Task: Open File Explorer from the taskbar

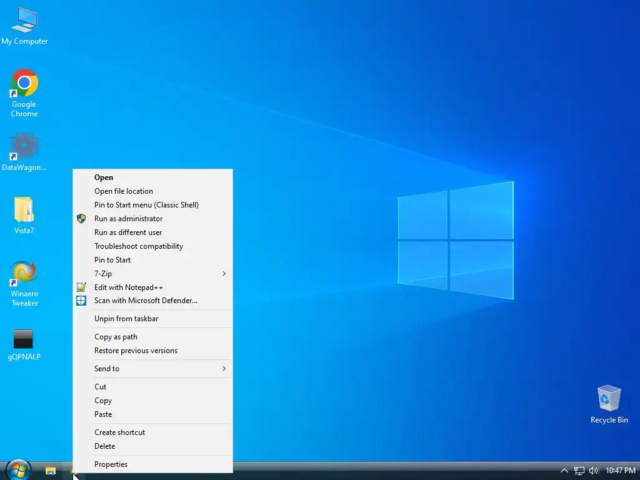Action: [50, 471]
